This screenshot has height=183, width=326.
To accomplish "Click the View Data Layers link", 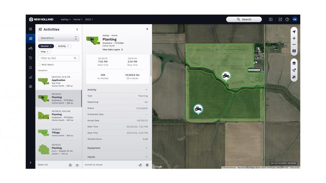I will (x=112, y=50).
